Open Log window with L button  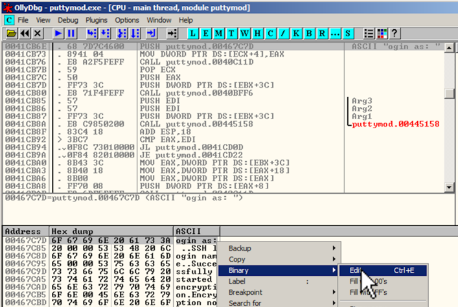click(193, 33)
